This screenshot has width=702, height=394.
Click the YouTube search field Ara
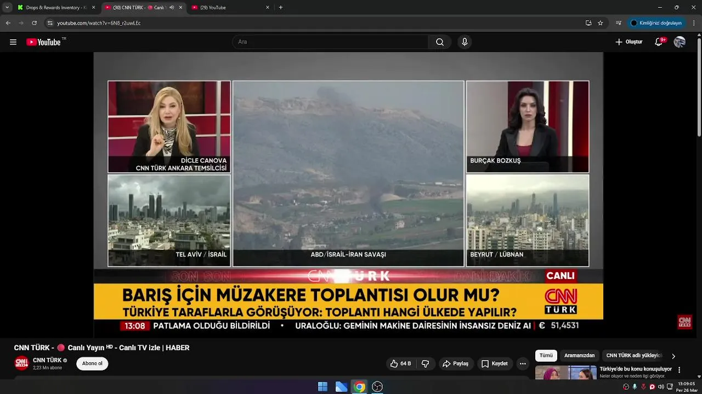click(x=330, y=42)
